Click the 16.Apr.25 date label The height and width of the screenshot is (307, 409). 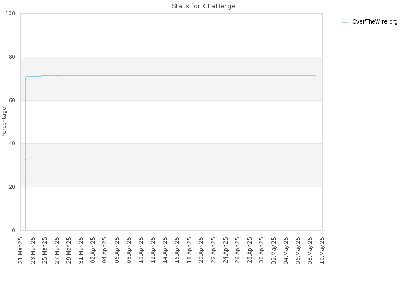pos(177,250)
